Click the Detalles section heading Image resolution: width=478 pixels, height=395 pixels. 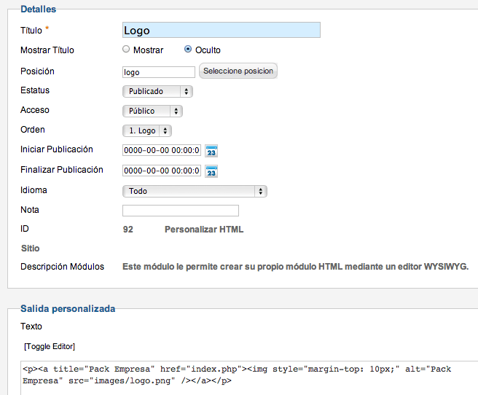(39, 9)
